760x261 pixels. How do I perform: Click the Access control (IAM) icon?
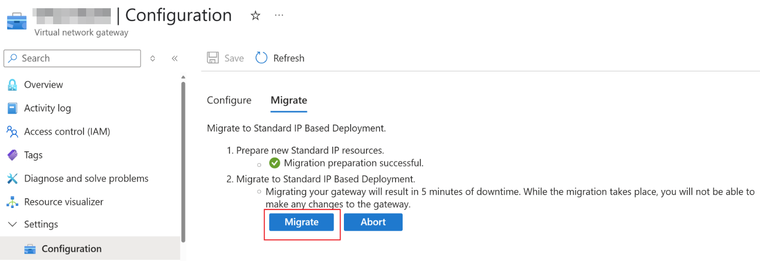point(12,132)
